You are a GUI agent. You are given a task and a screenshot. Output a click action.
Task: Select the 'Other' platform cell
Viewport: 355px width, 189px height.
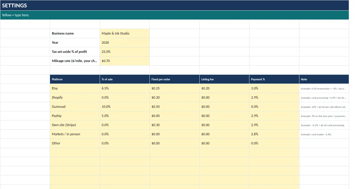[x=75, y=143]
